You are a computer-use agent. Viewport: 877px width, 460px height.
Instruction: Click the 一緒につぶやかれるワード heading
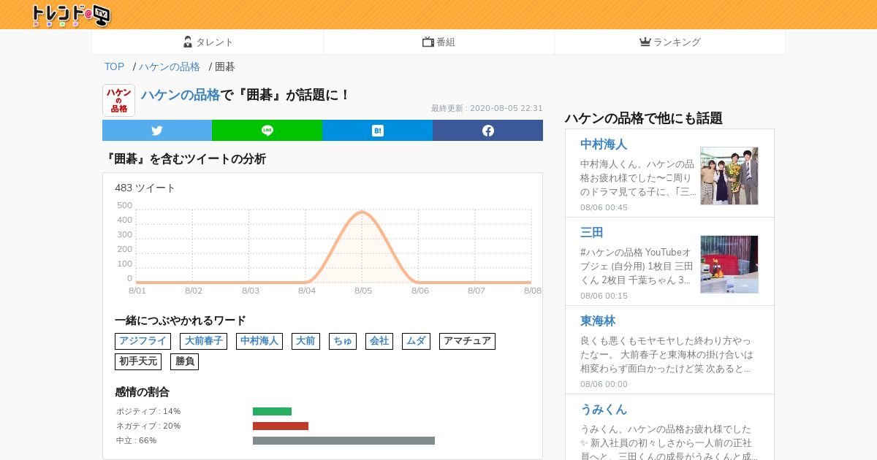coord(181,321)
